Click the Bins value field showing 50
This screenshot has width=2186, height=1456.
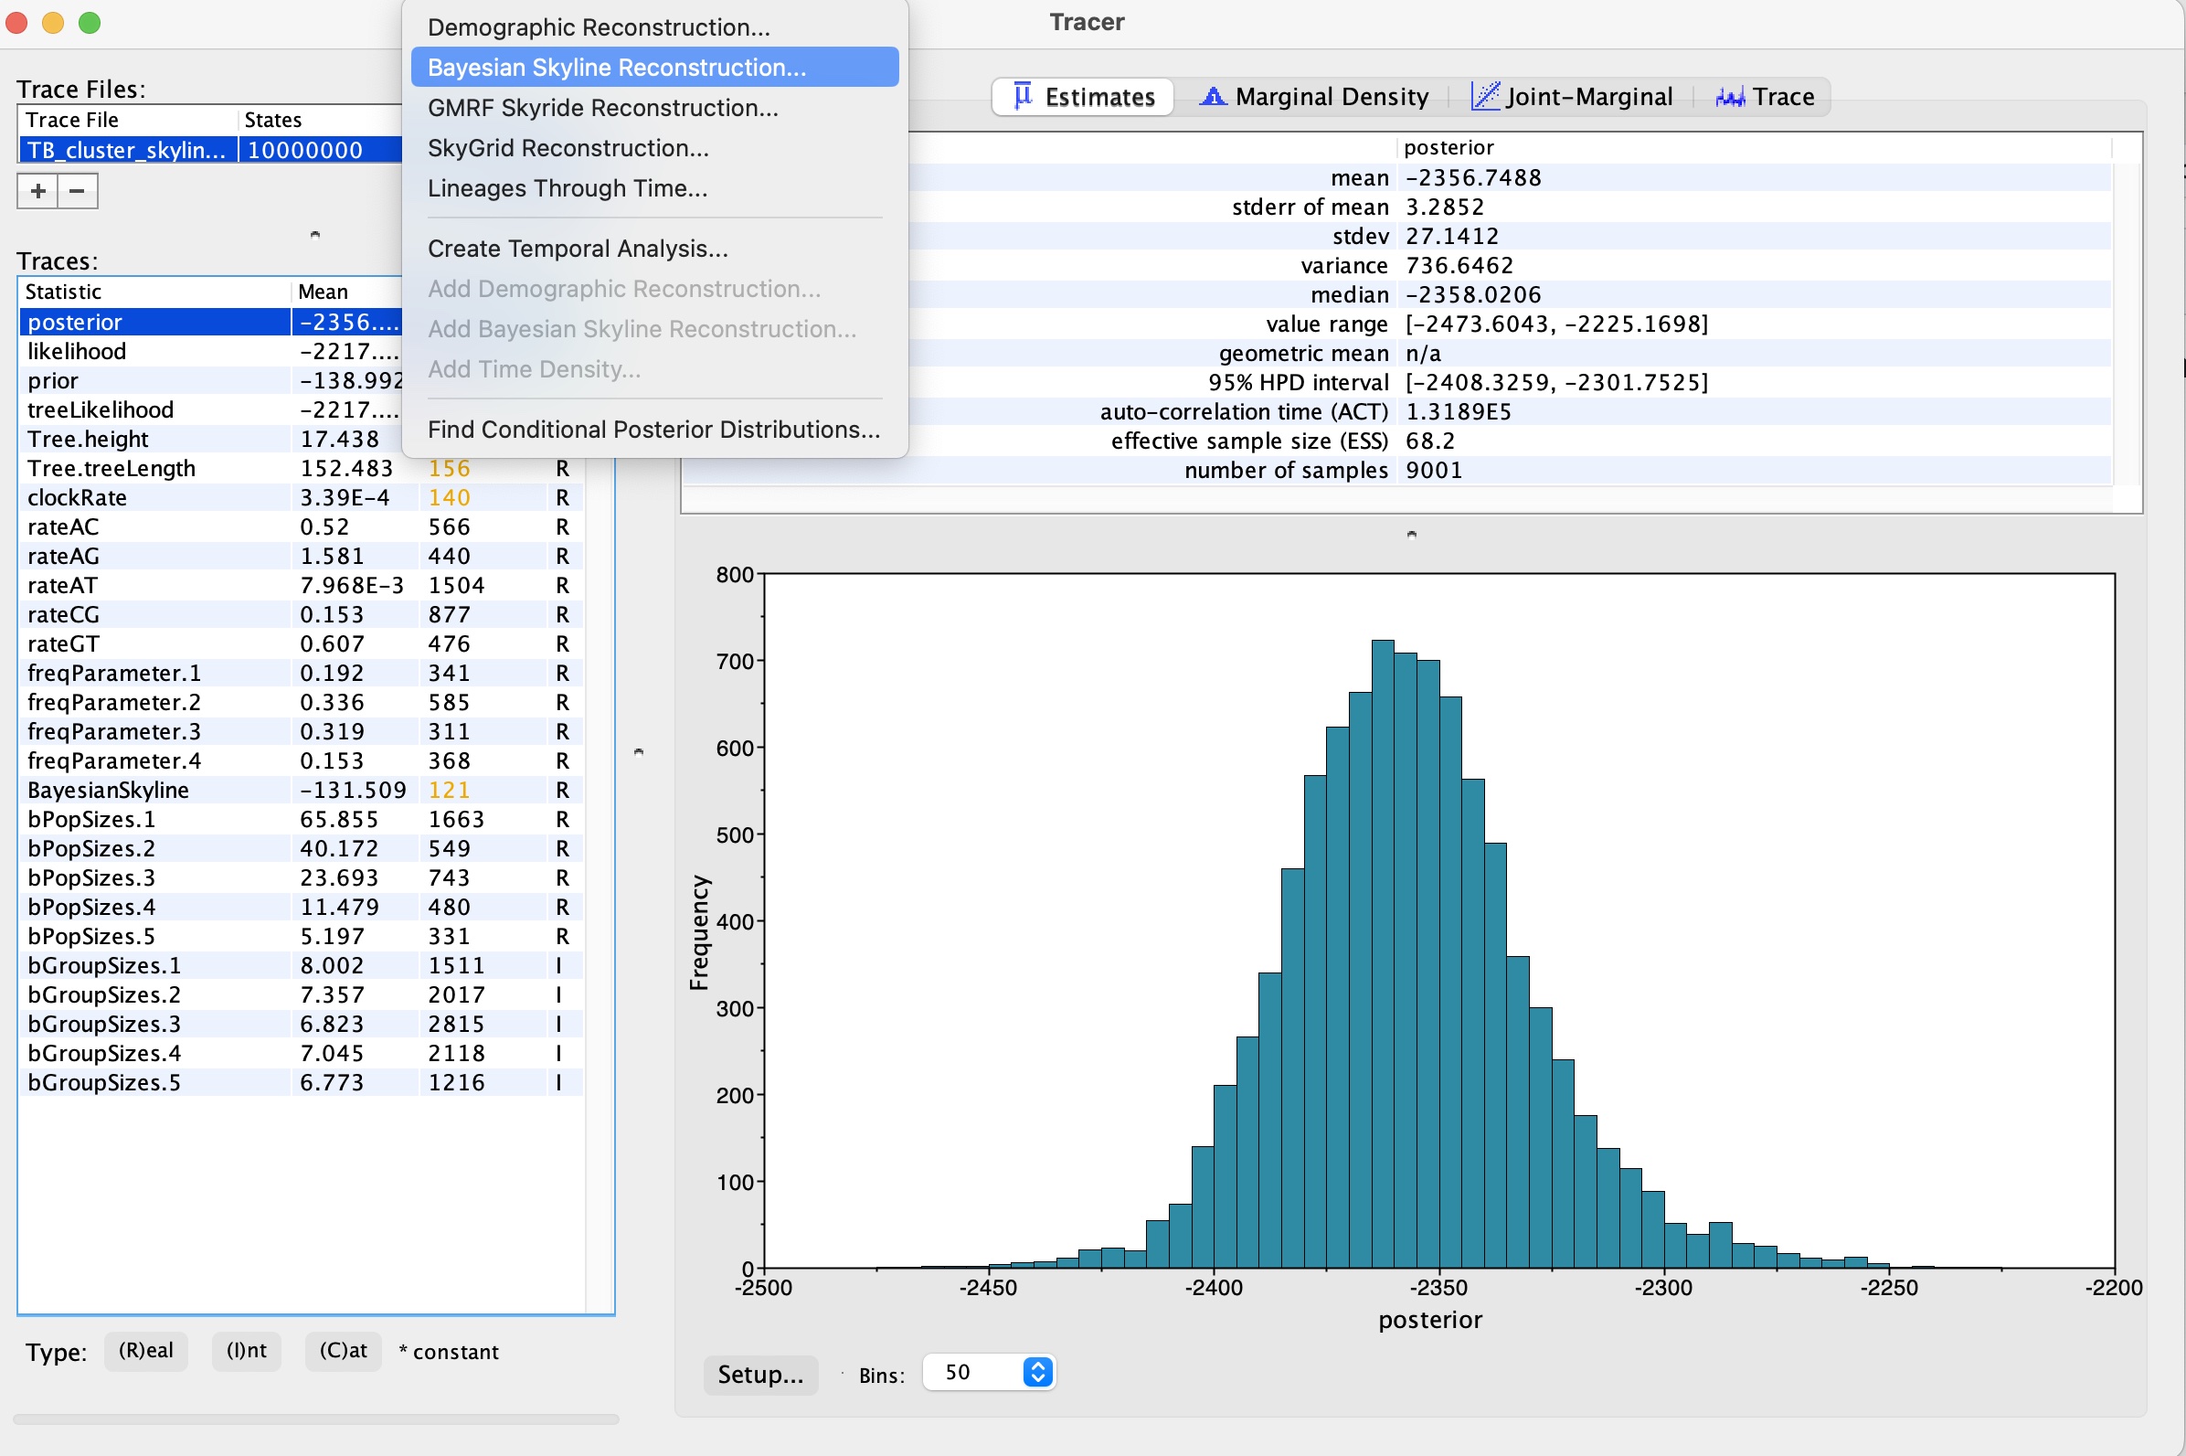pos(972,1373)
